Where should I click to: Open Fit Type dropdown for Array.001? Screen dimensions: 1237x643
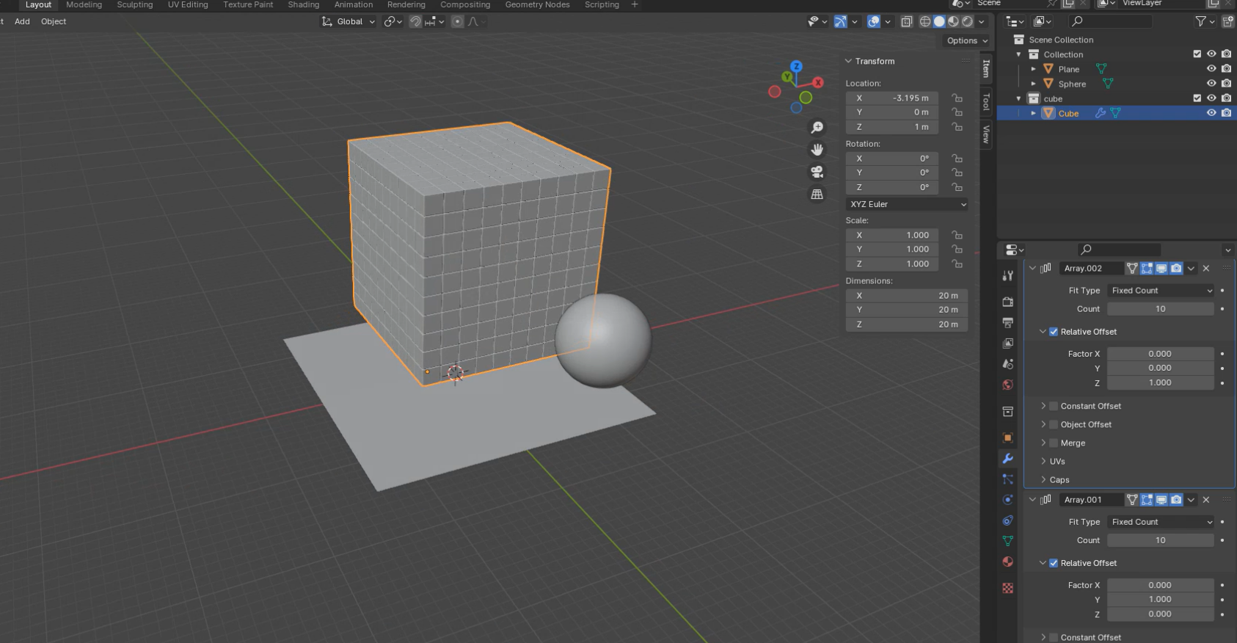pos(1161,522)
